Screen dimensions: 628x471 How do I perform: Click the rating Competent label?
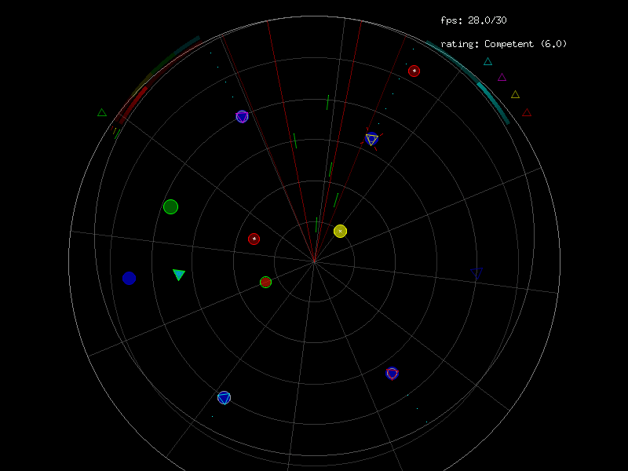click(x=503, y=44)
